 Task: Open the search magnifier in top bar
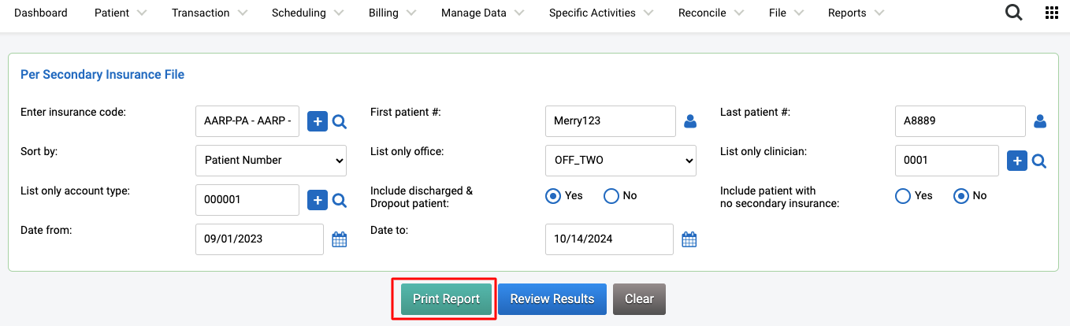1014,13
